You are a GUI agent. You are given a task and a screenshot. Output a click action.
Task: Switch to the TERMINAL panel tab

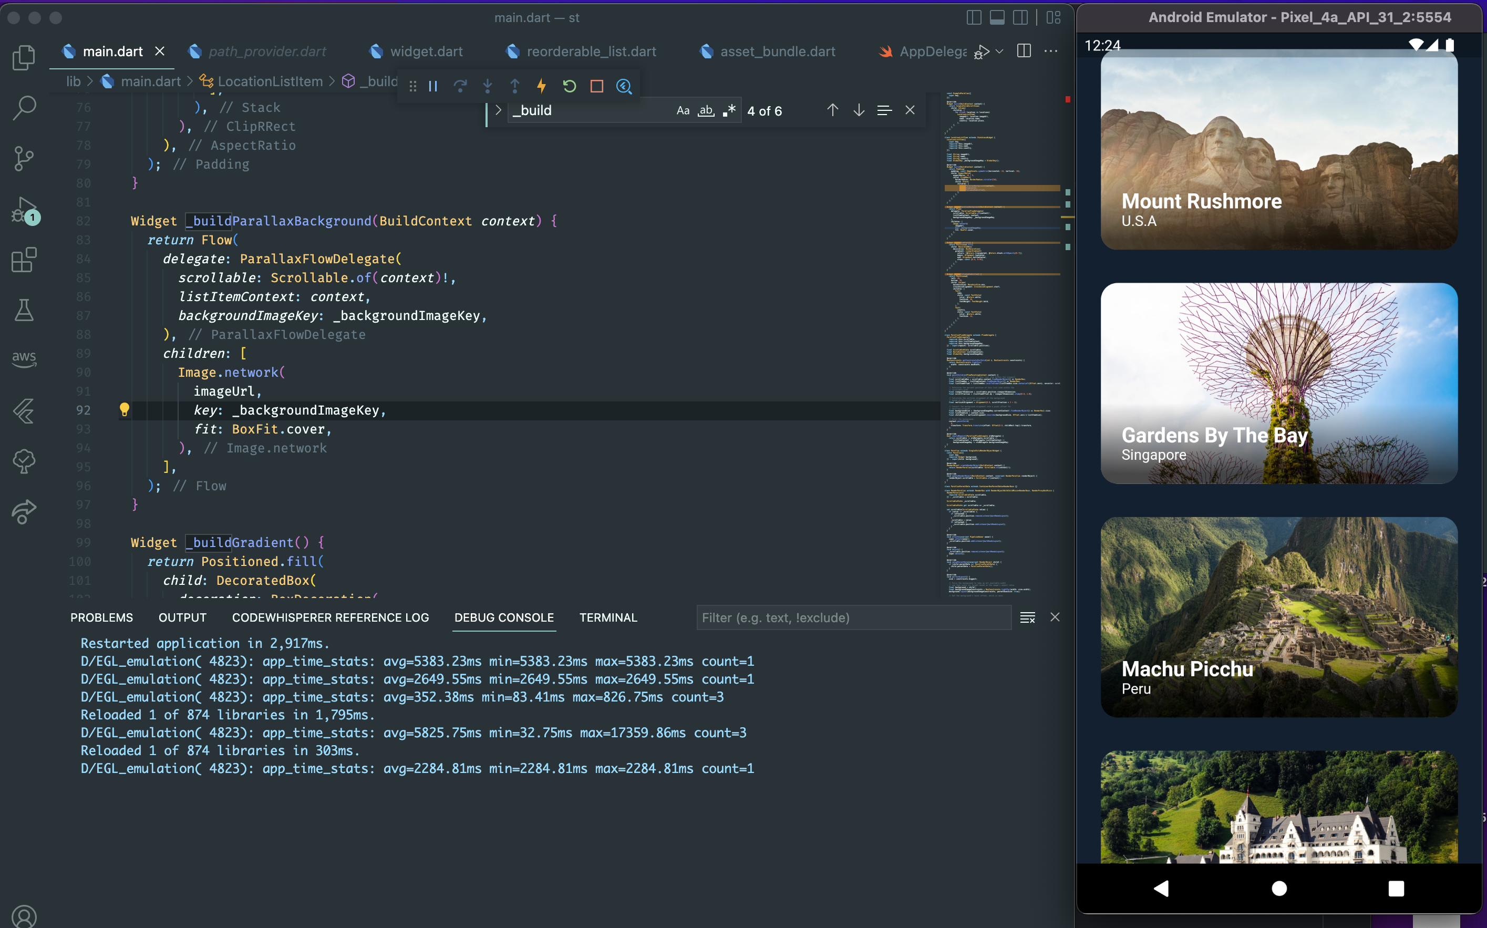[x=607, y=617]
